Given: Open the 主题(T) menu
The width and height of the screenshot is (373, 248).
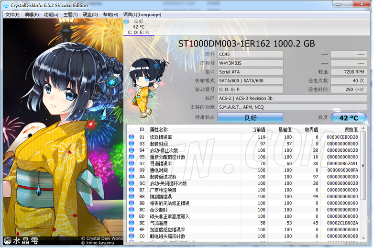Looking at the screenshot, I should pyautogui.click(x=71, y=14).
